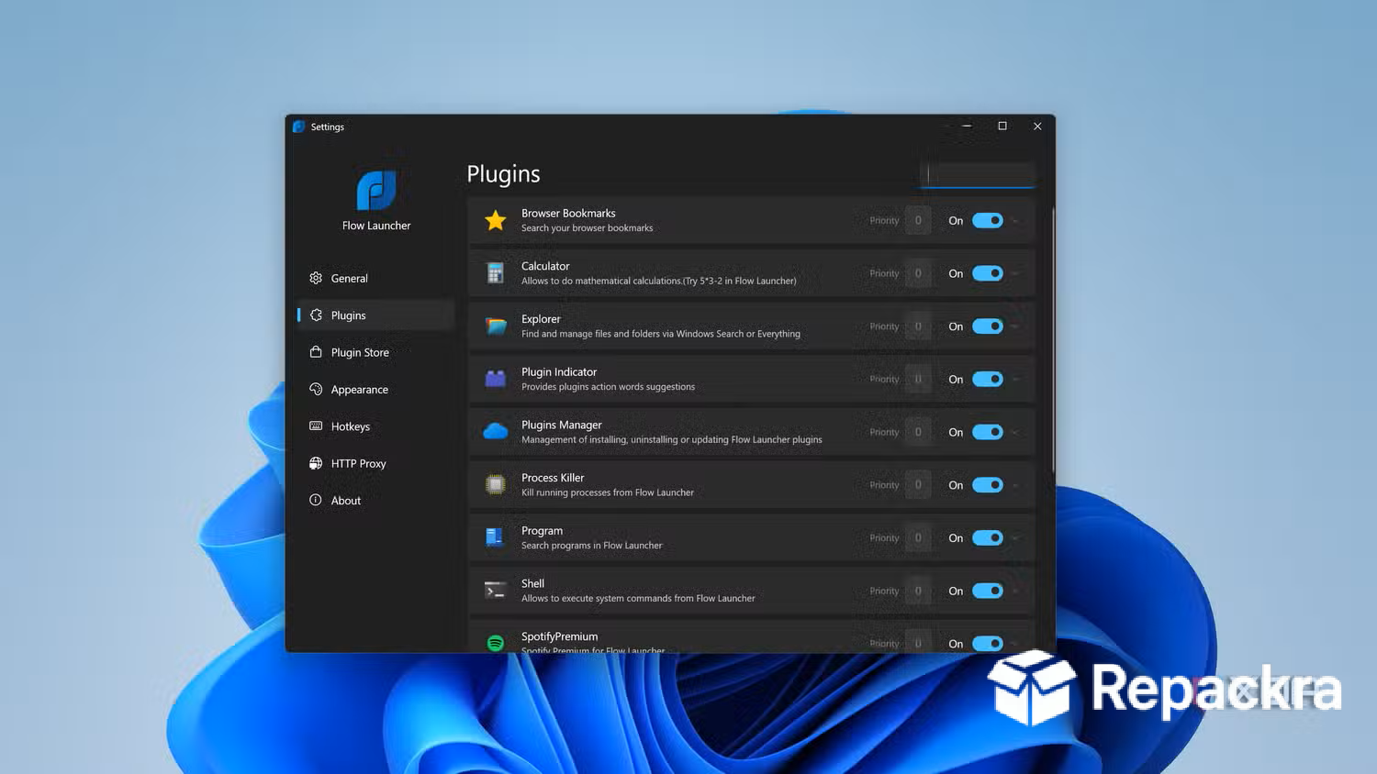Click the Calculator priority 0 button
This screenshot has height=774, width=1377.
918,273
